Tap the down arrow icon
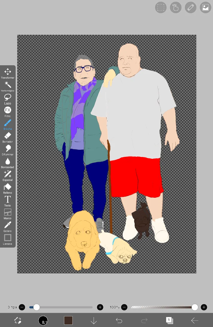Screen dimensions: 213x327 pos(94,320)
